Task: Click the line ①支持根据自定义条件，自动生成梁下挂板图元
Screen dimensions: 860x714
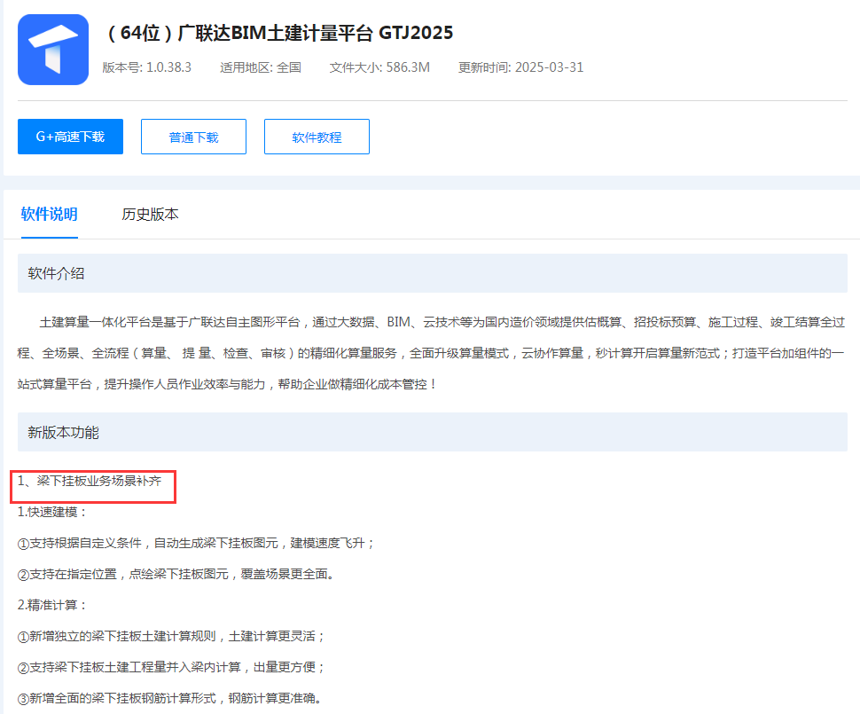Action: click(x=196, y=544)
